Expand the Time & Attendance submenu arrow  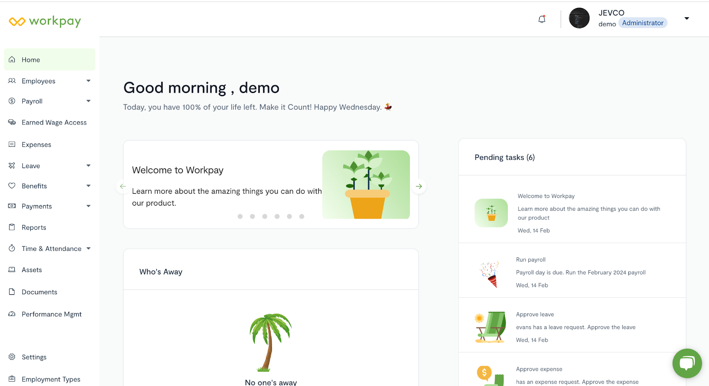(88, 248)
